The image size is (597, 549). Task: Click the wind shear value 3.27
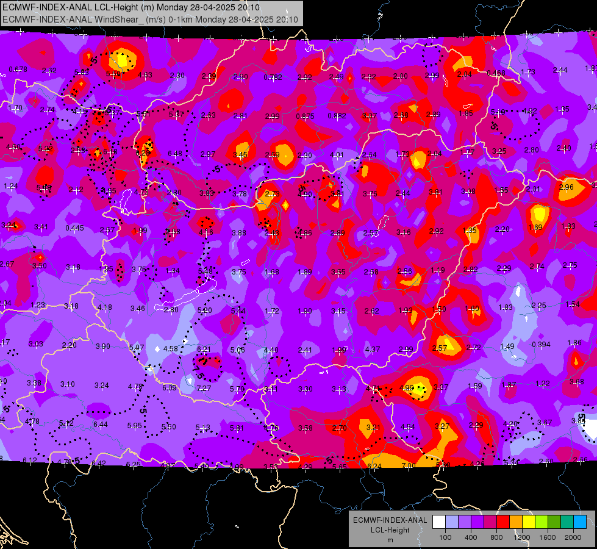[442, 426]
